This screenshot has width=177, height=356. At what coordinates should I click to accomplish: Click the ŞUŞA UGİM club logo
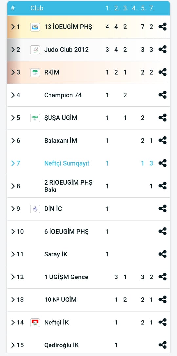[x=35, y=118]
